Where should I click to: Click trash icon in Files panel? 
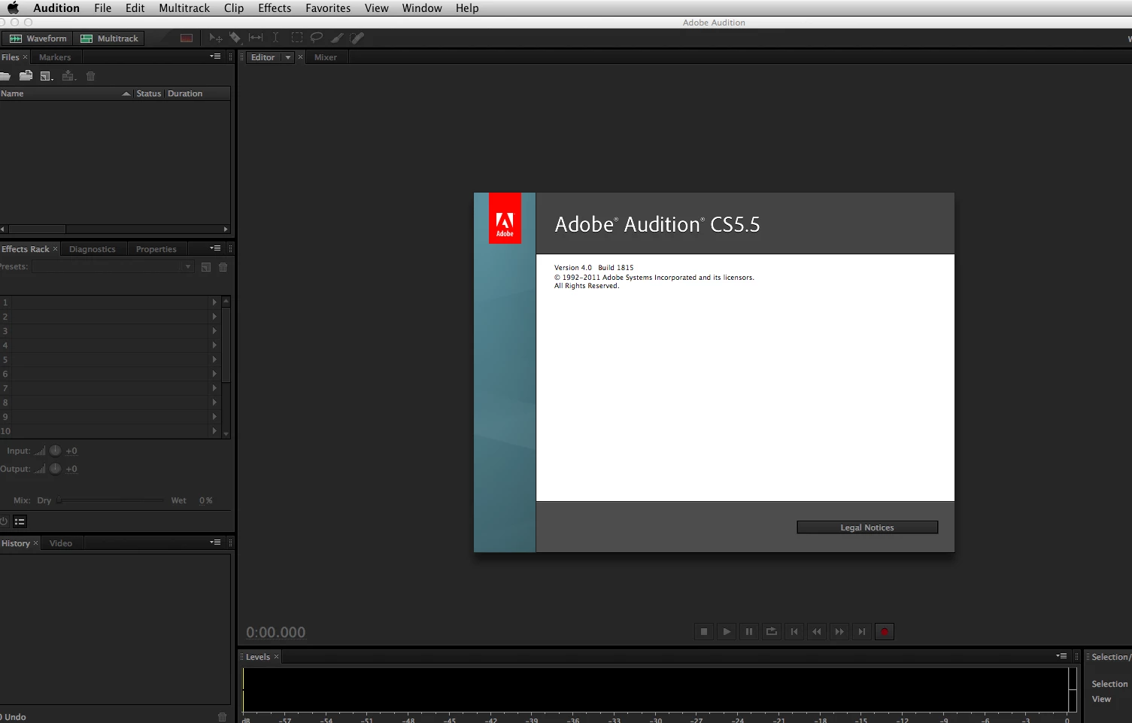coord(91,76)
